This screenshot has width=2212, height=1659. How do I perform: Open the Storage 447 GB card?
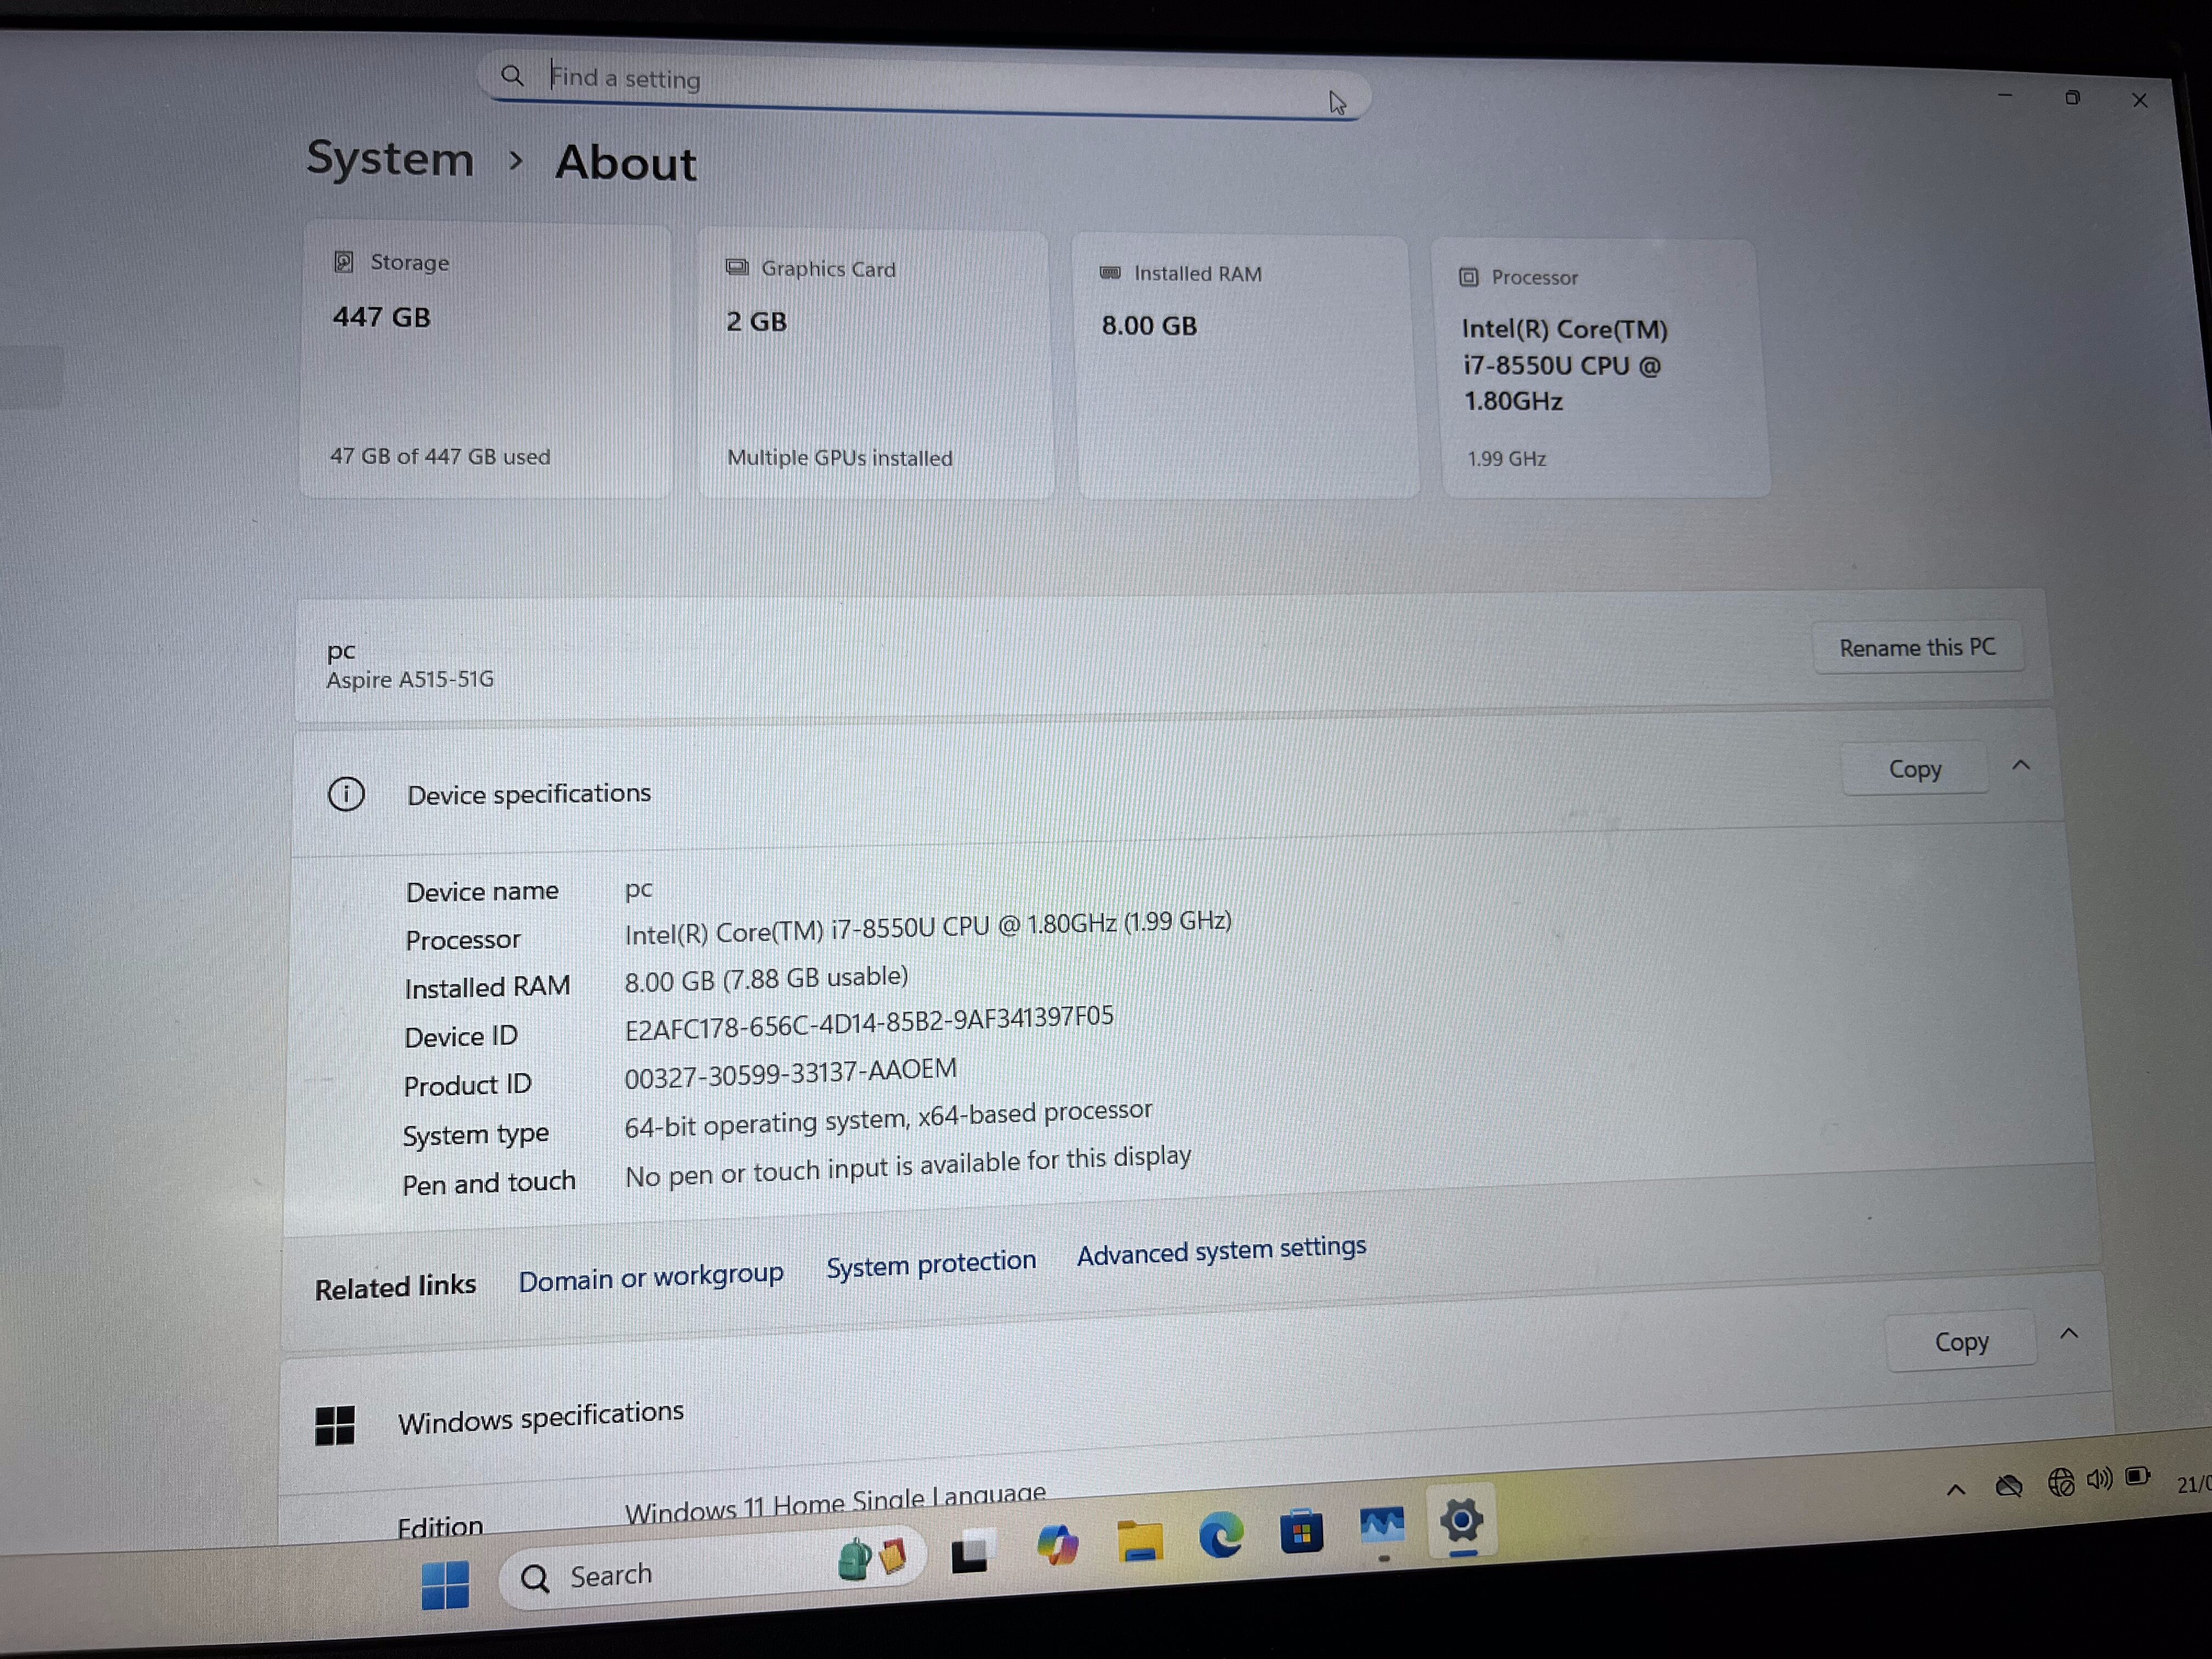tap(486, 360)
